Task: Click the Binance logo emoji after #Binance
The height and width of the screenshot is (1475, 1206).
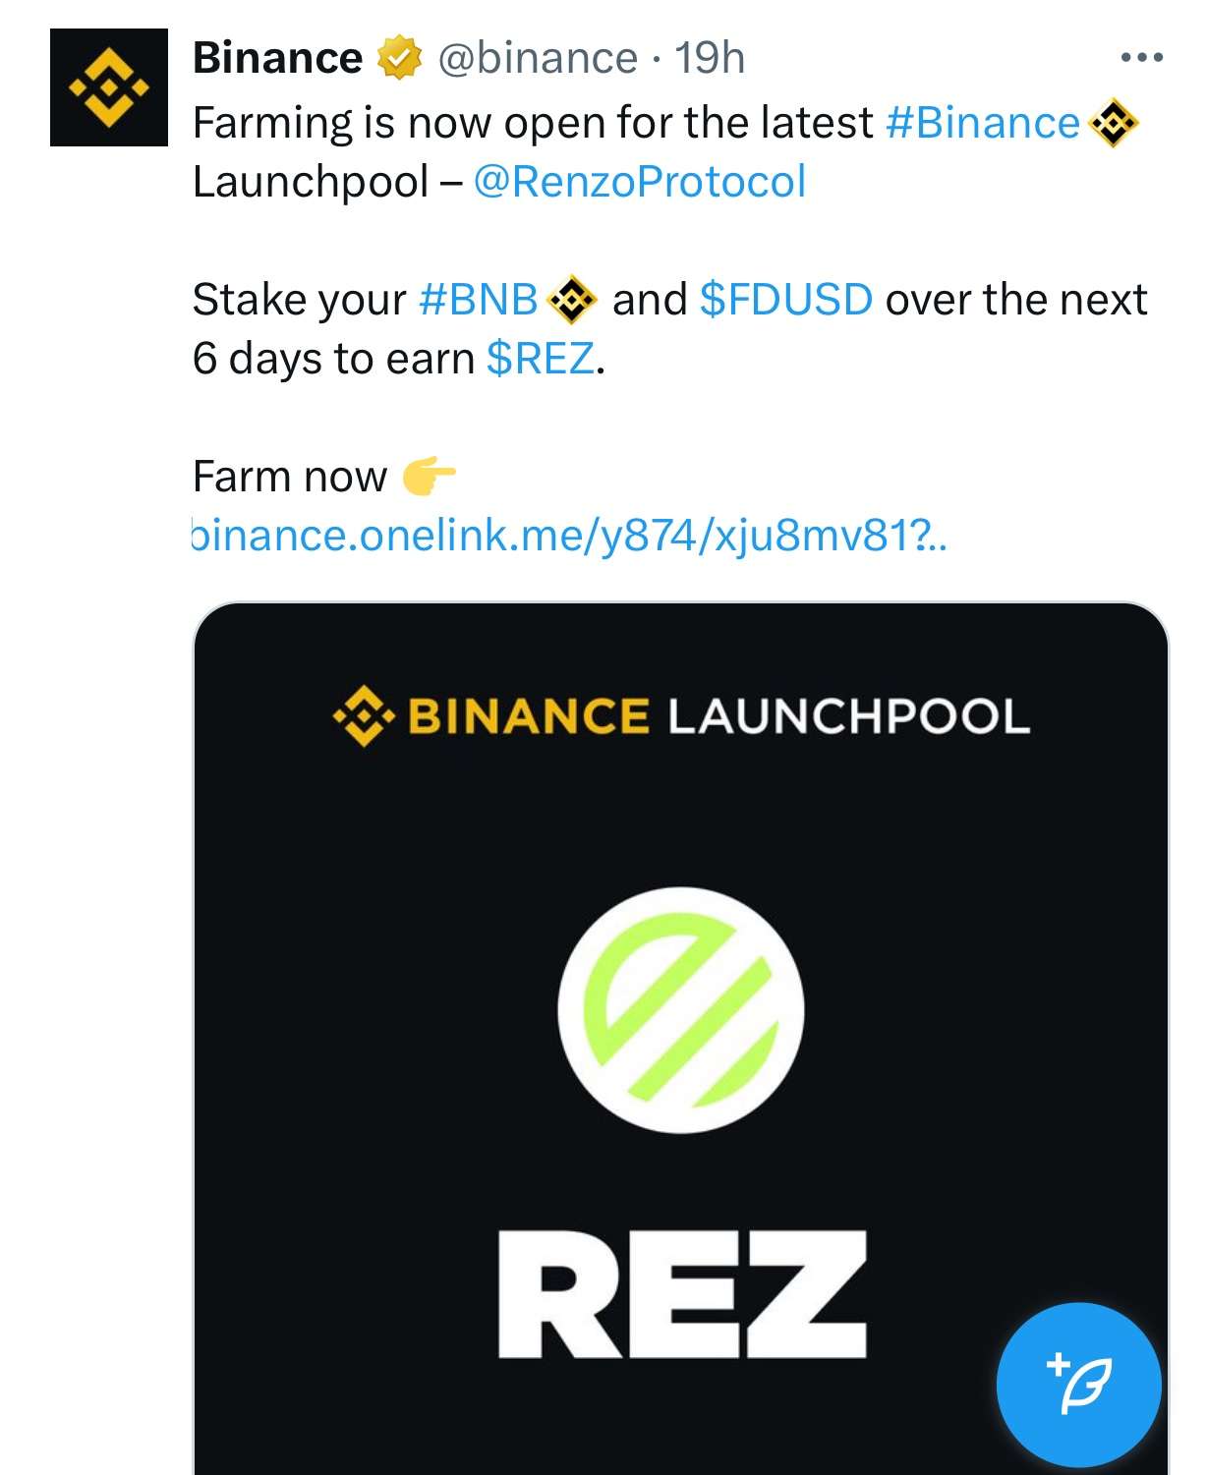Action: [x=1114, y=124]
